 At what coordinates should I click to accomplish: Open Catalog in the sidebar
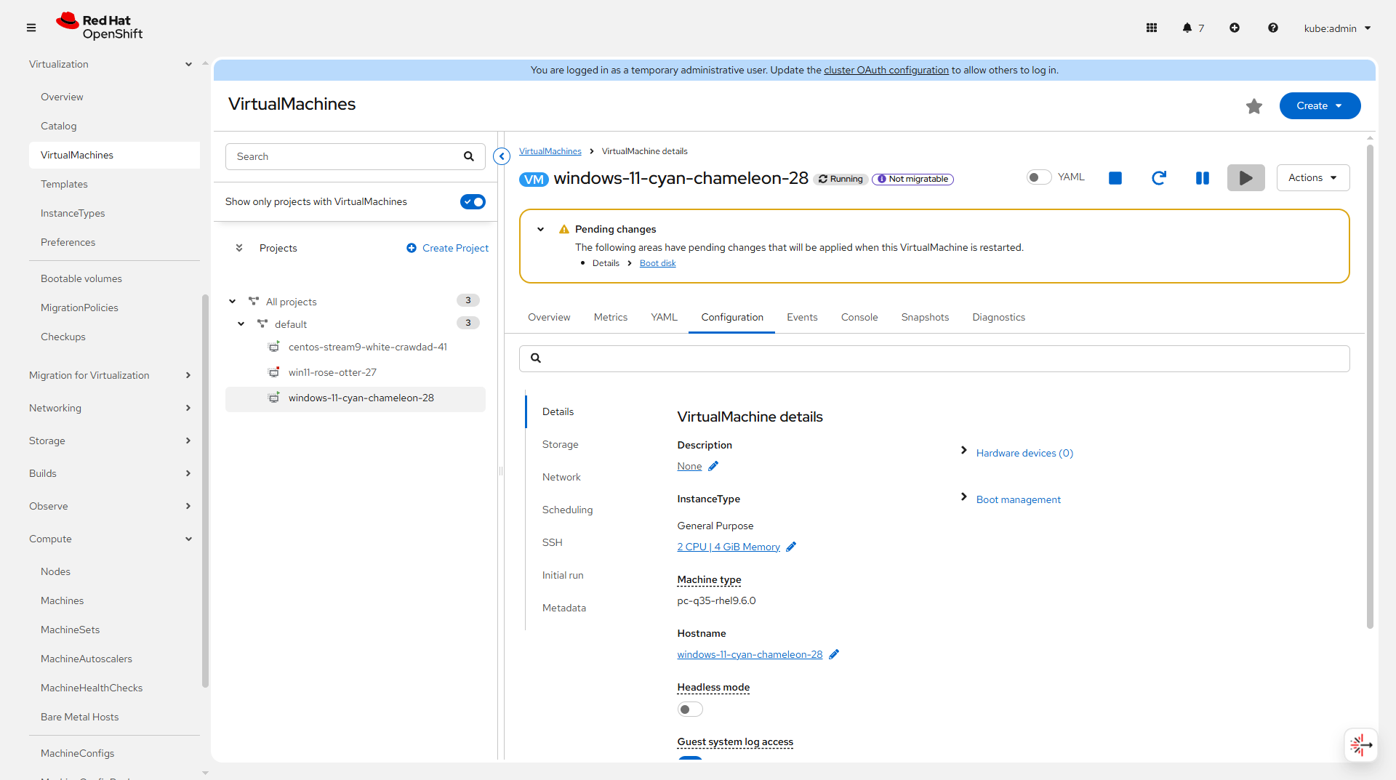[114, 126]
